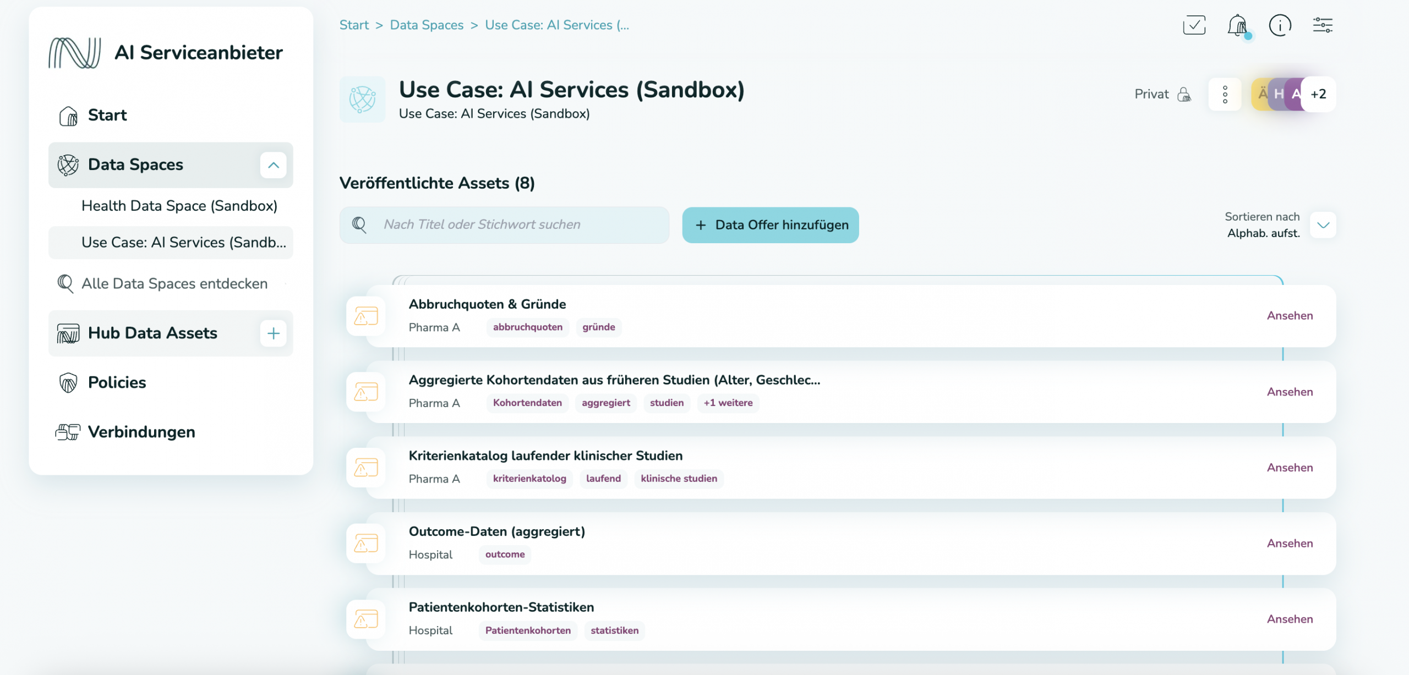Navigate to Data Spaces via breadcrumb
This screenshot has height=675, width=1409.
(427, 25)
